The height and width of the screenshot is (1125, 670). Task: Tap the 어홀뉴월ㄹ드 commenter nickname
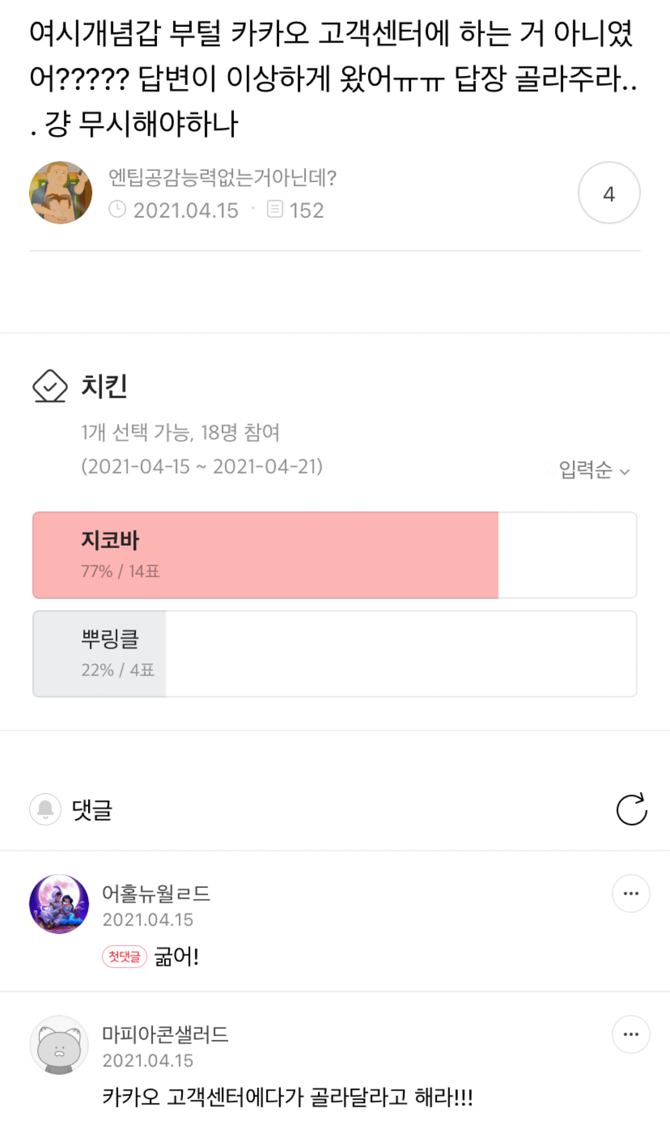click(x=156, y=894)
